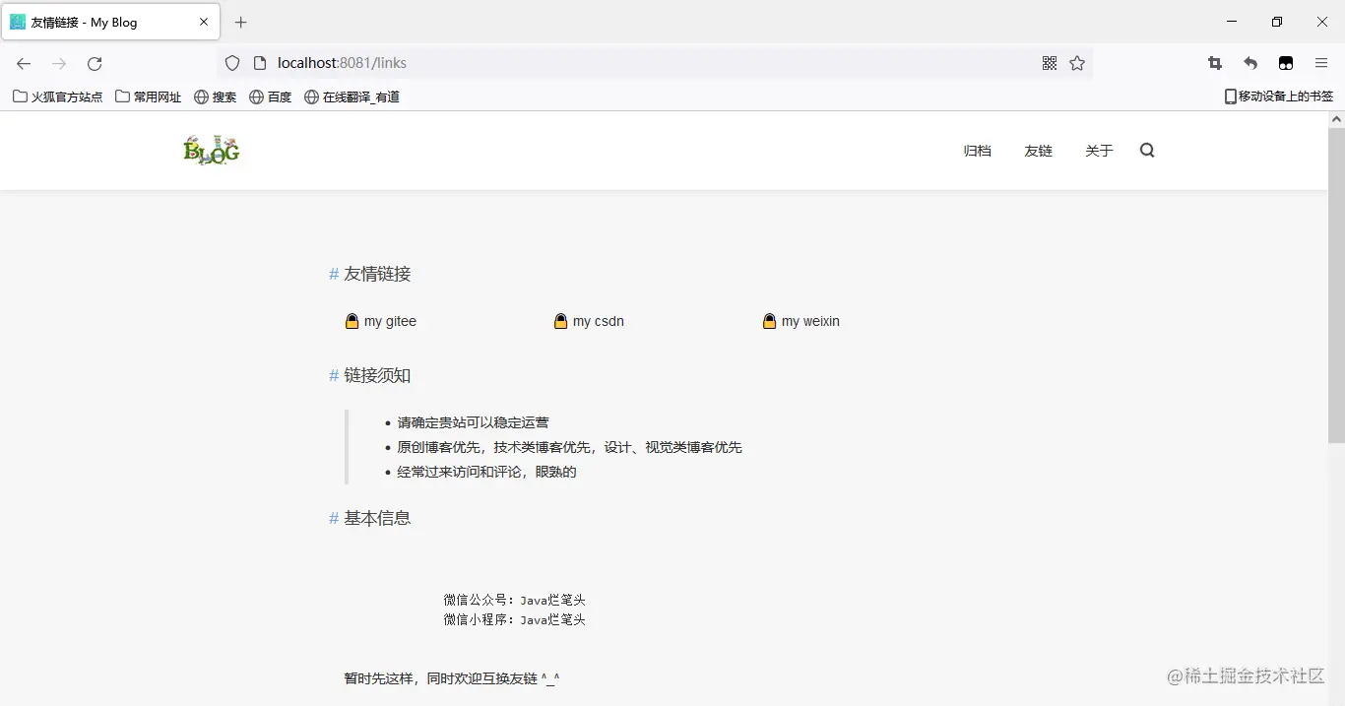Click the tracking protection shield icon

231,62
